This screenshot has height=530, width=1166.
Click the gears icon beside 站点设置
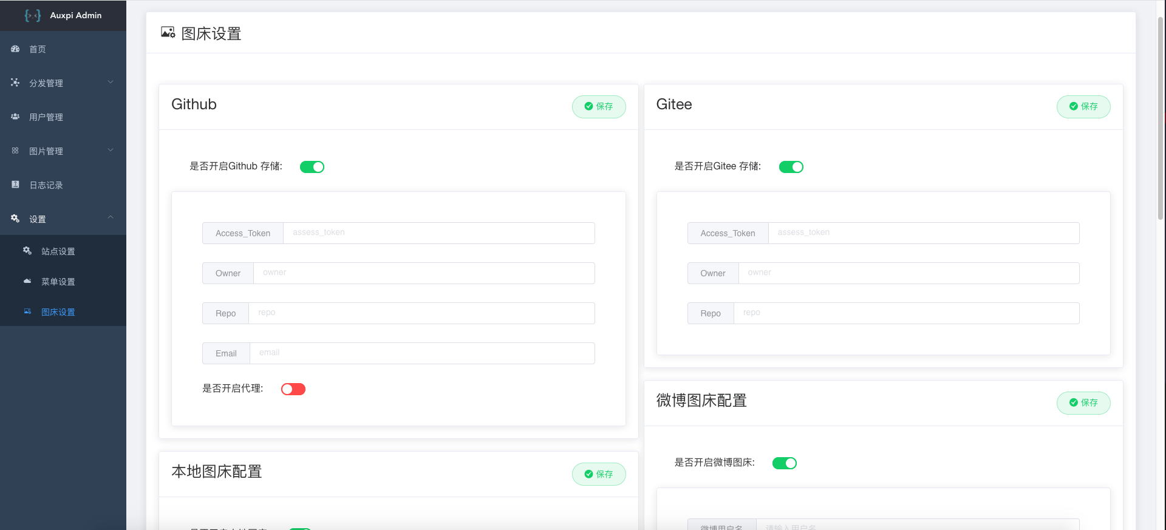27,250
